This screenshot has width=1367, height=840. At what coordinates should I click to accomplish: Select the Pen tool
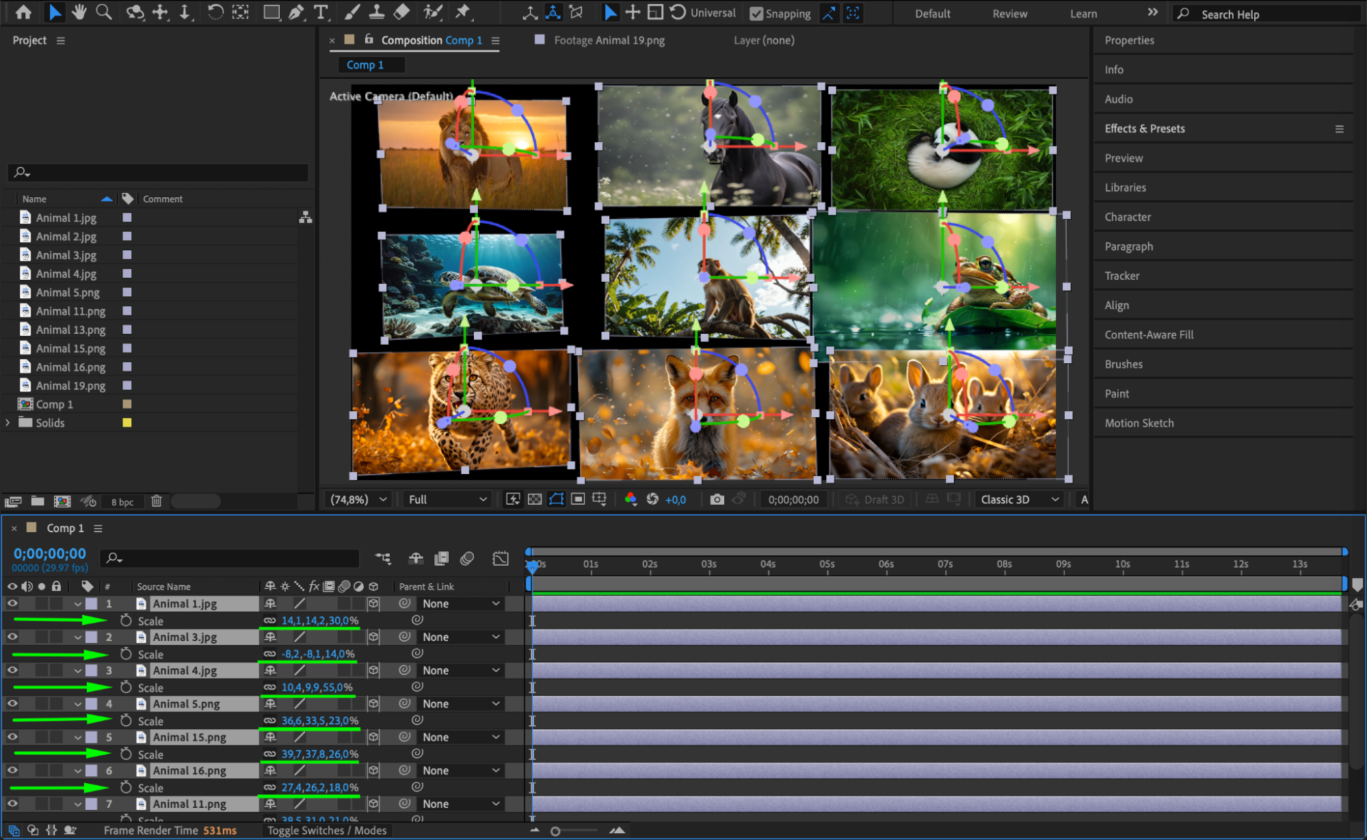296,12
